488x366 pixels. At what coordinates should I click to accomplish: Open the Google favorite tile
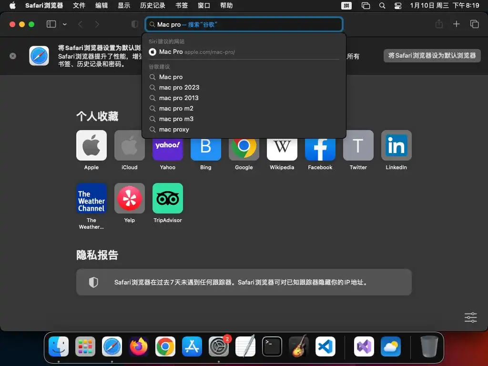pos(244,149)
